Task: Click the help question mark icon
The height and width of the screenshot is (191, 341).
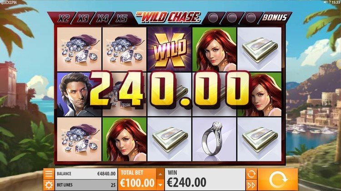Action: pos(330,2)
